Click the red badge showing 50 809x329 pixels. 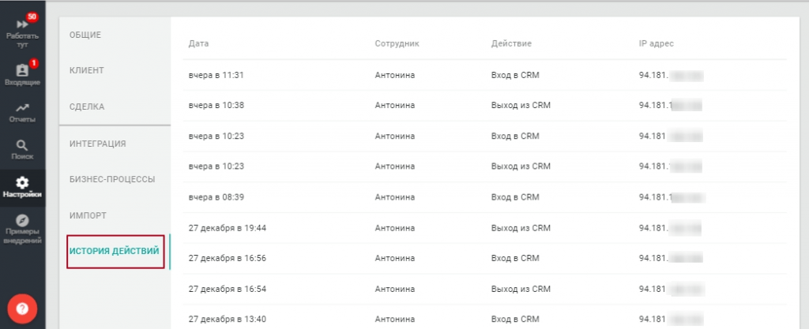(x=32, y=16)
